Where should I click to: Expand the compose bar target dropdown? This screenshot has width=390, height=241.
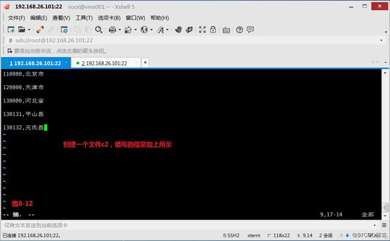click(x=374, y=225)
